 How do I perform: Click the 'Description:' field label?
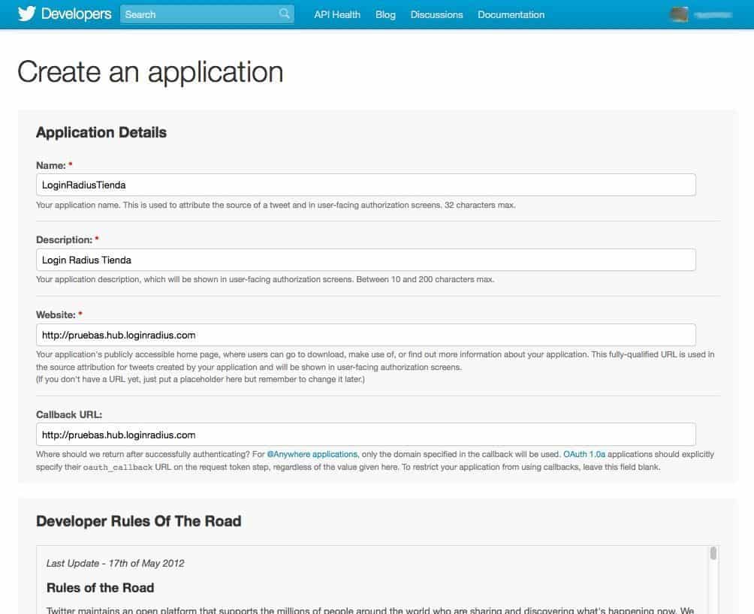(65, 239)
